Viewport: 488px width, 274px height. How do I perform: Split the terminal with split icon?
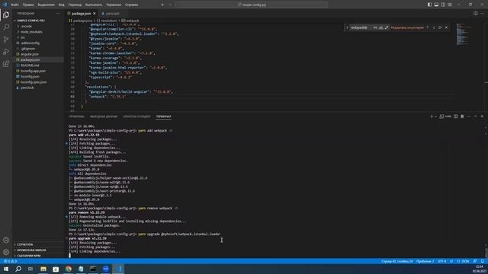click(x=456, y=116)
